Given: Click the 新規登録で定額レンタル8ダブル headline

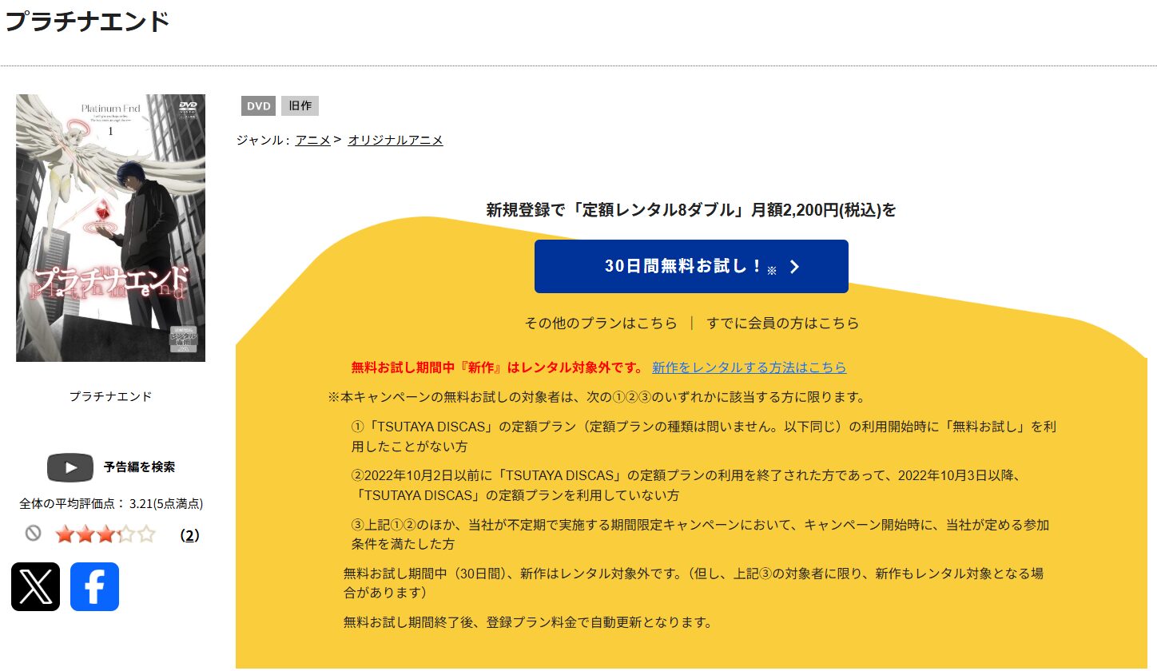Looking at the screenshot, I should (x=691, y=210).
